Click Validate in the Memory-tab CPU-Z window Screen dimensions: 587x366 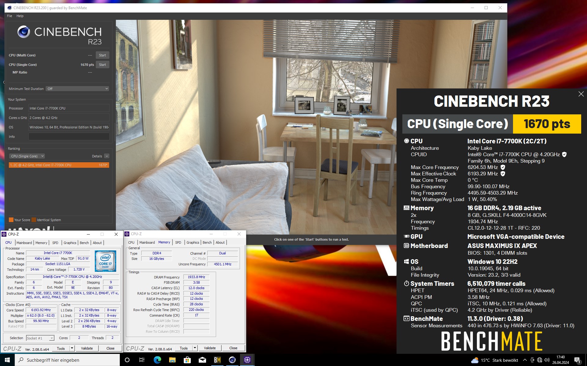tap(210, 348)
